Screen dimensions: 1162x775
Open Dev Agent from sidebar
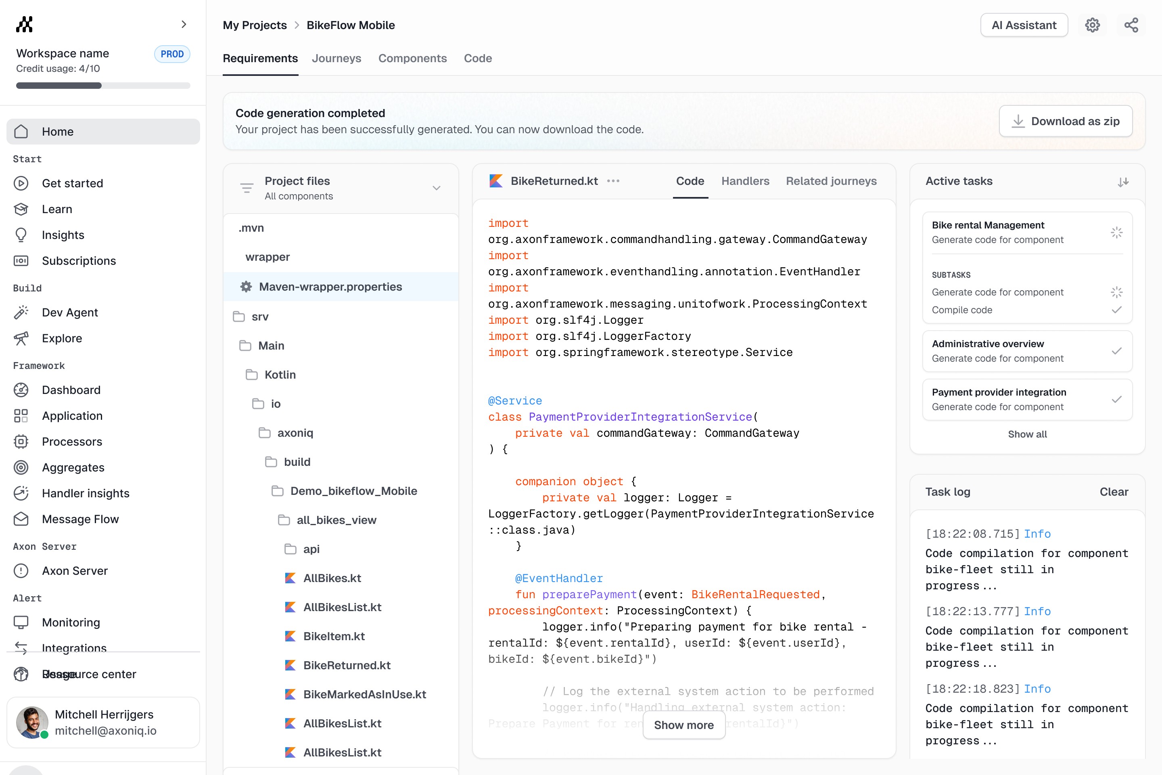(x=70, y=312)
